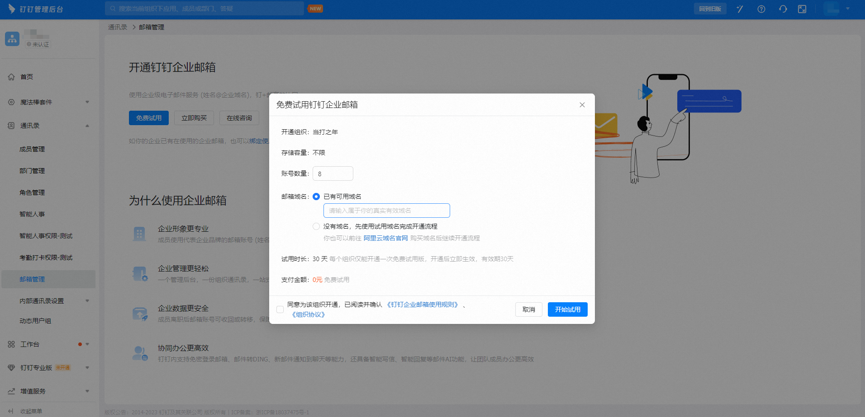Open 智能人事权限-测试 in the sidebar
Viewport: 865px width, 417px height.
(x=46, y=236)
